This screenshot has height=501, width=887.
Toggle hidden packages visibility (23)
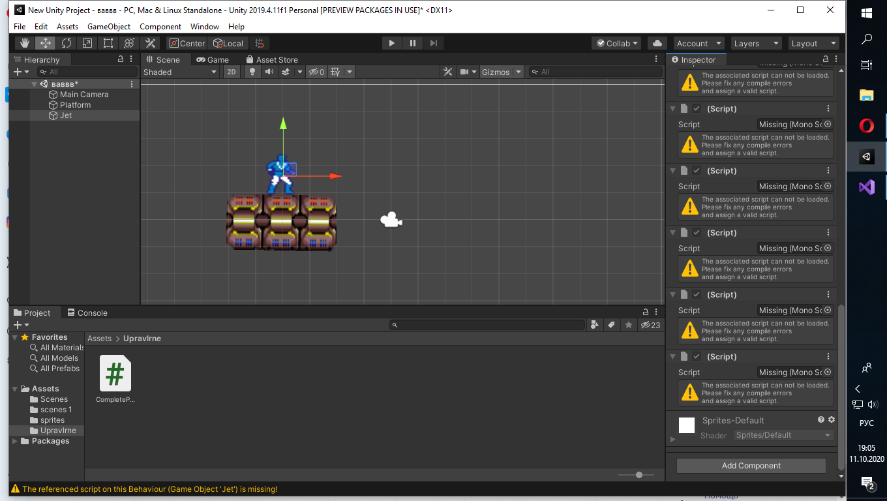[x=651, y=324]
